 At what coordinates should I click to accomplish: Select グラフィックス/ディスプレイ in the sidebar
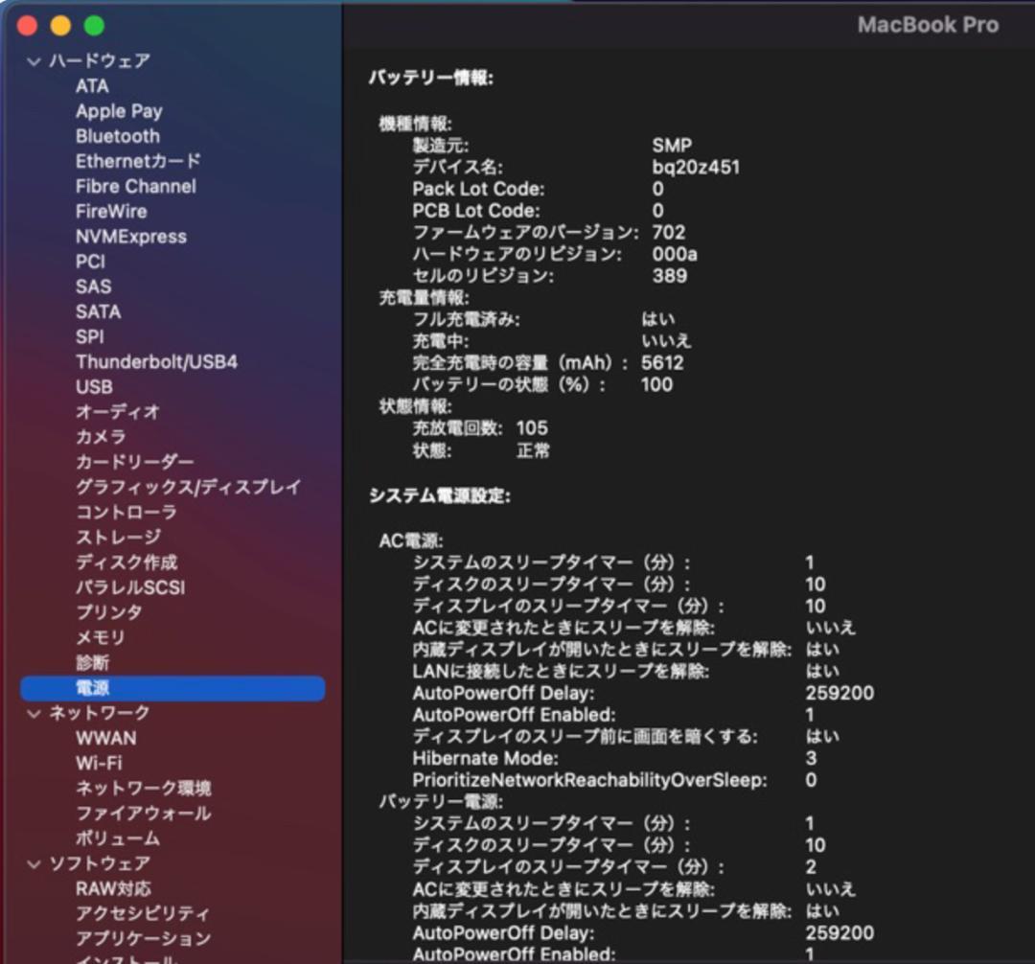tap(188, 487)
